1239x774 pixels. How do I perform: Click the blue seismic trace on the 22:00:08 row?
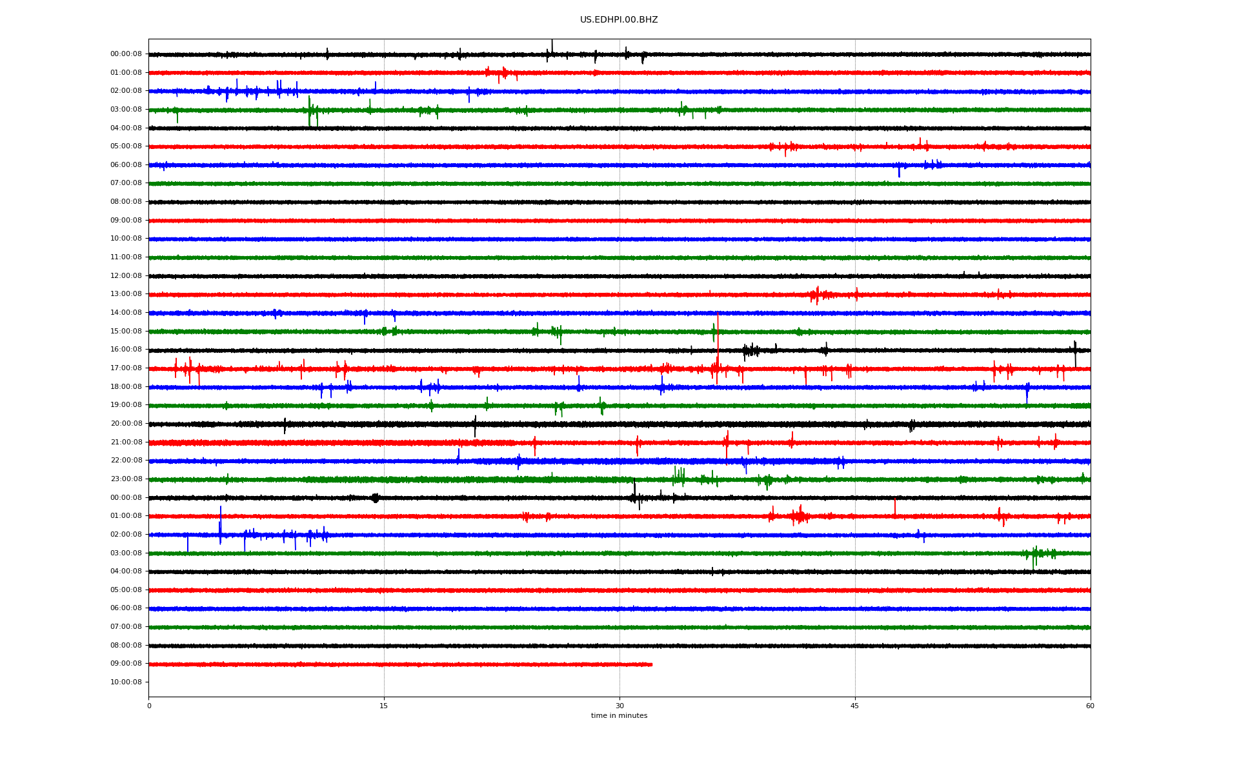coord(619,461)
